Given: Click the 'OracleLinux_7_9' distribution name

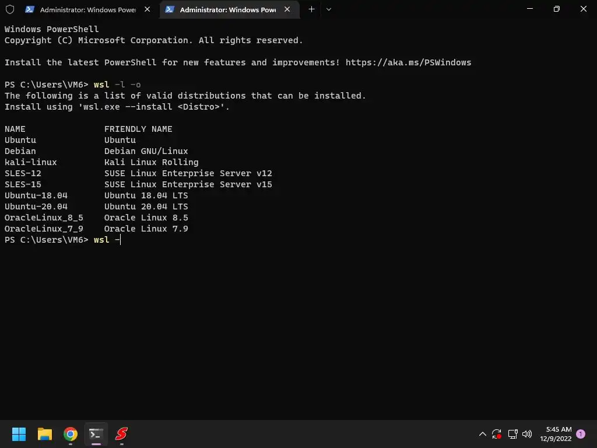Looking at the screenshot, I should pos(44,229).
